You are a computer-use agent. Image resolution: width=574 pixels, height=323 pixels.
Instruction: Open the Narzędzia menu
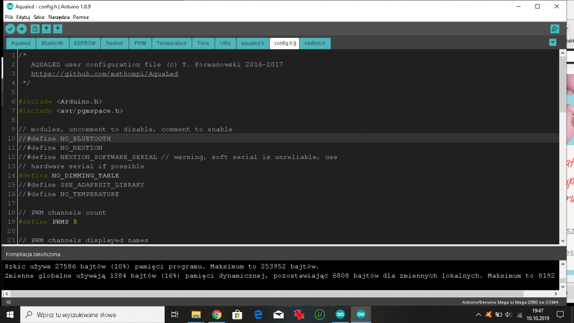tap(59, 17)
